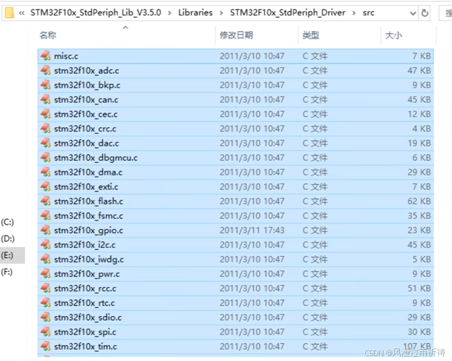The height and width of the screenshot is (361, 452).
Task: Select file name stm32f10x_iwdg.c
Action: pyautogui.click(x=89, y=259)
